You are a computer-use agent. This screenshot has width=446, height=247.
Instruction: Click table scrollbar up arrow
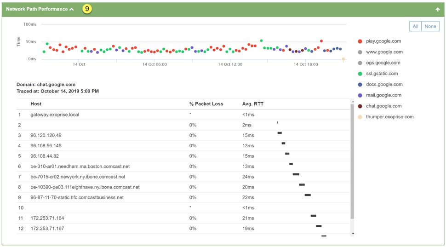[353, 102]
